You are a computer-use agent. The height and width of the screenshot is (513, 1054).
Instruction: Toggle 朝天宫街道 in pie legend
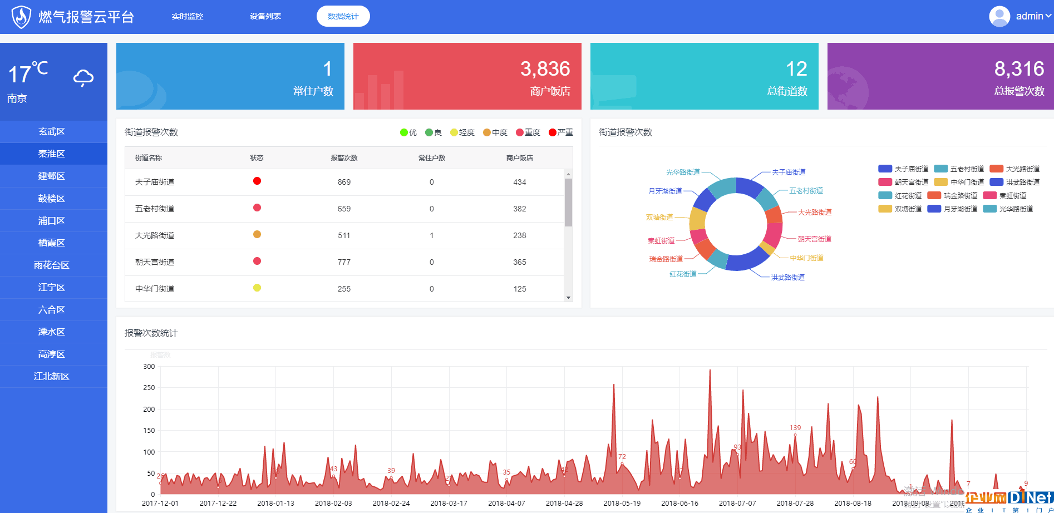pyautogui.click(x=903, y=182)
